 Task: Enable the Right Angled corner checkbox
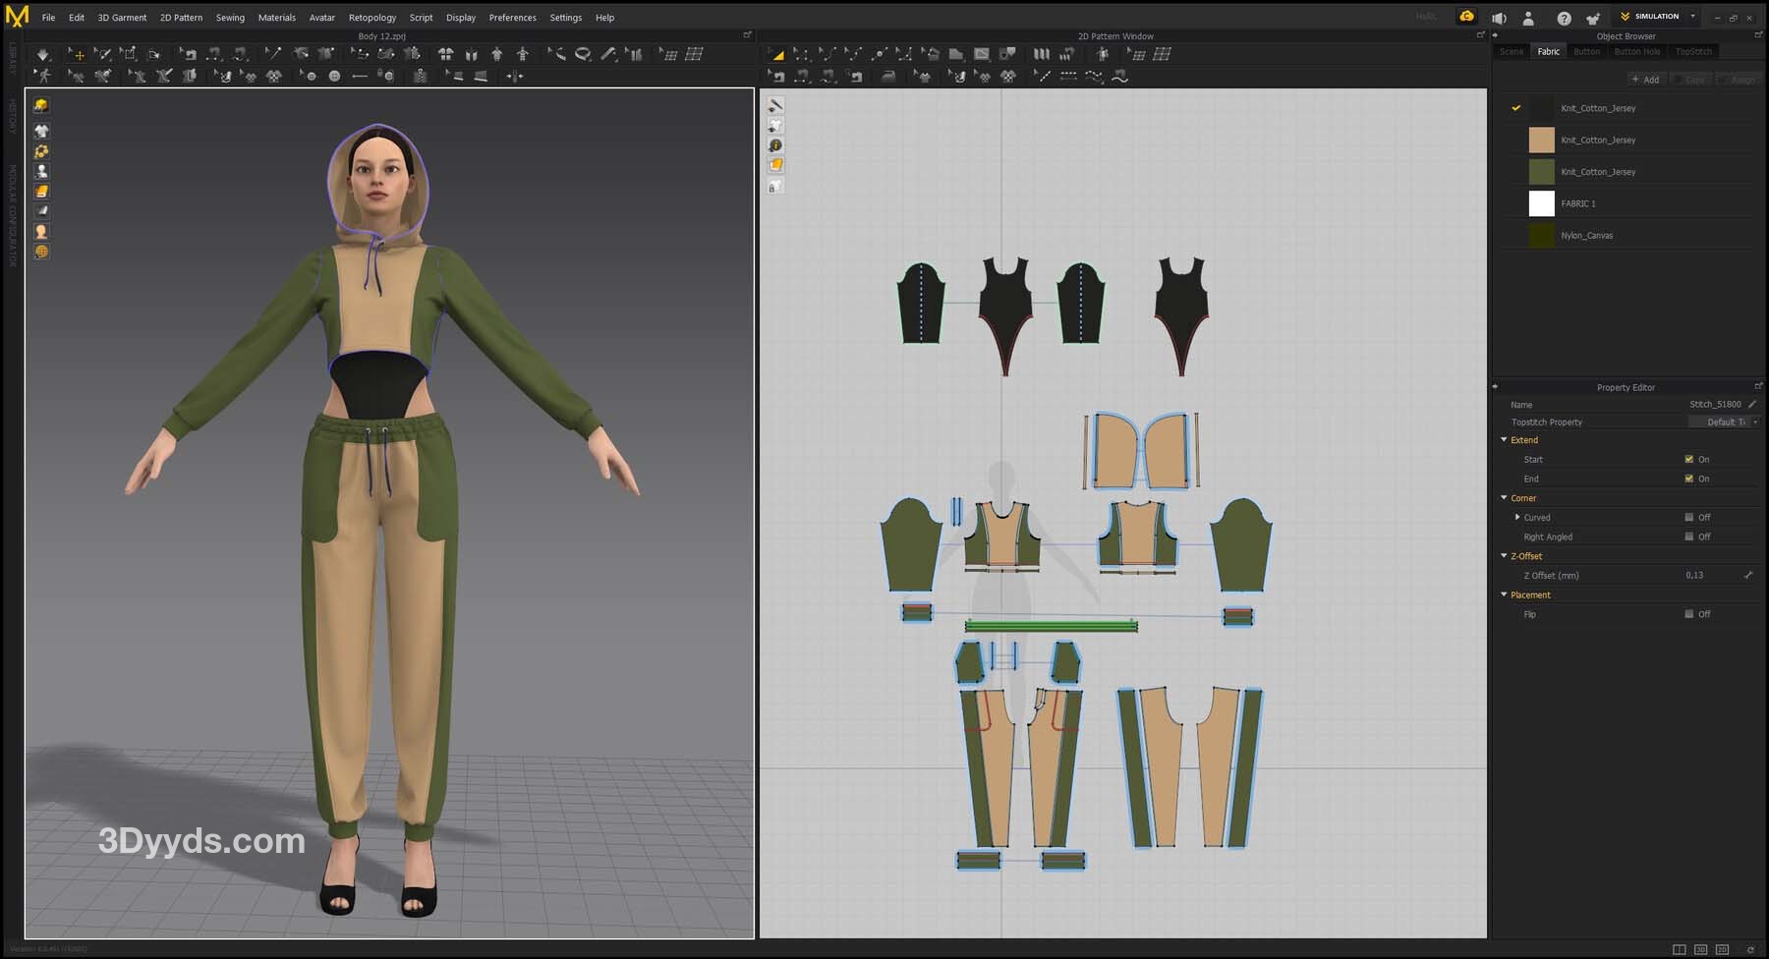click(1688, 536)
